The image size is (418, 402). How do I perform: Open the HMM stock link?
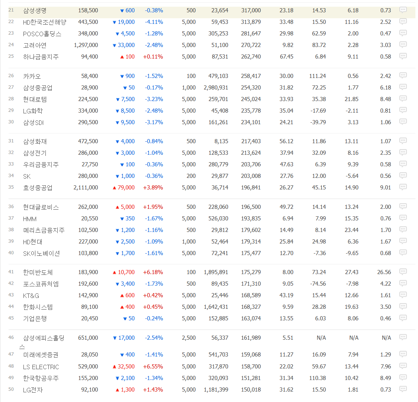[x=29, y=219]
